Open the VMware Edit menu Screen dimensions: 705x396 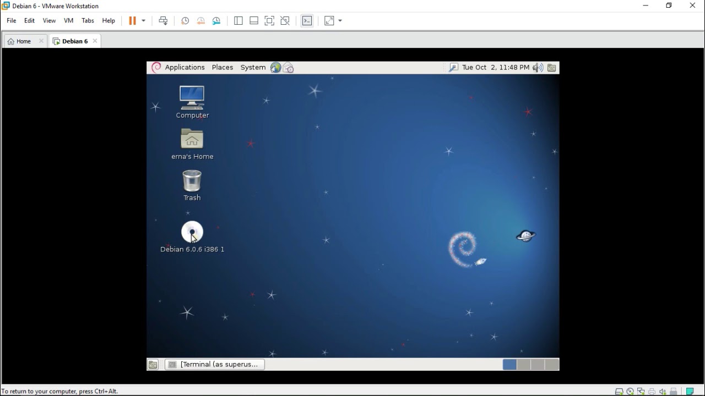[x=30, y=21]
